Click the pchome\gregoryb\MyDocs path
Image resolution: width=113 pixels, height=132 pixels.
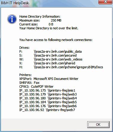coord(68,67)
